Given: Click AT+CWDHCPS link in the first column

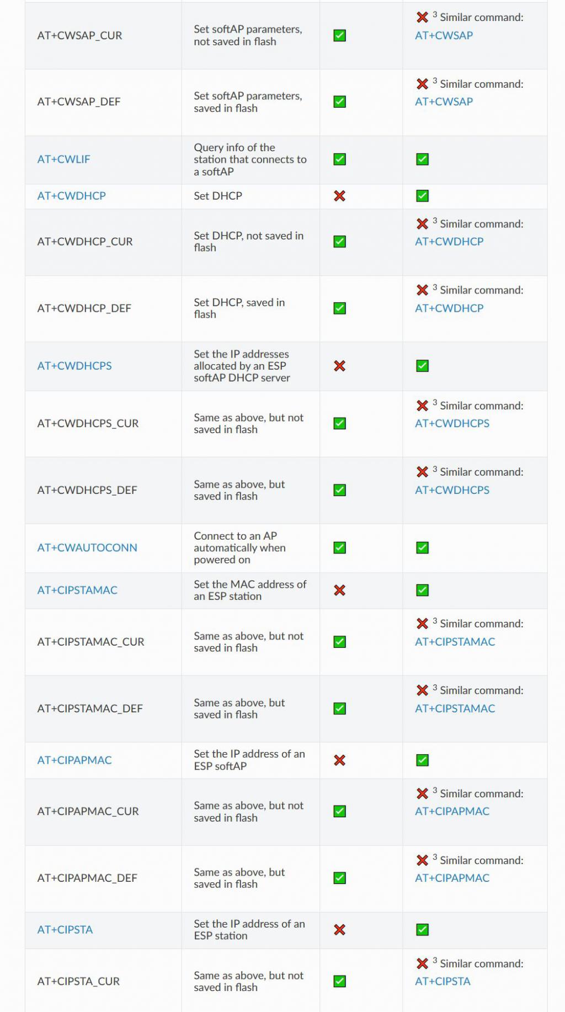Looking at the screenshot, I should click(74, 366).
